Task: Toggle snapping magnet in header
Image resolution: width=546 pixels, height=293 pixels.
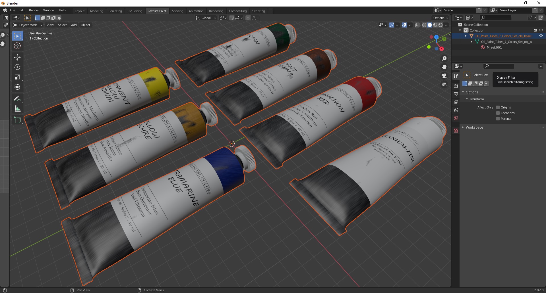Action: point(232,18)
